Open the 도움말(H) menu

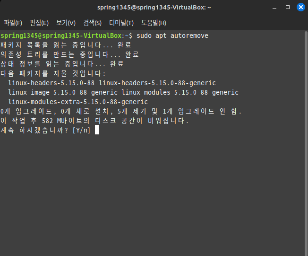click(x=154, y=23)
